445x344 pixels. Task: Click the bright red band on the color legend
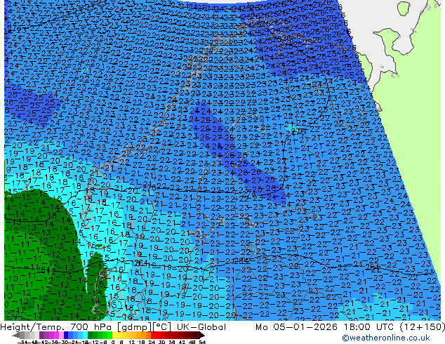click(x=153, y=335)
